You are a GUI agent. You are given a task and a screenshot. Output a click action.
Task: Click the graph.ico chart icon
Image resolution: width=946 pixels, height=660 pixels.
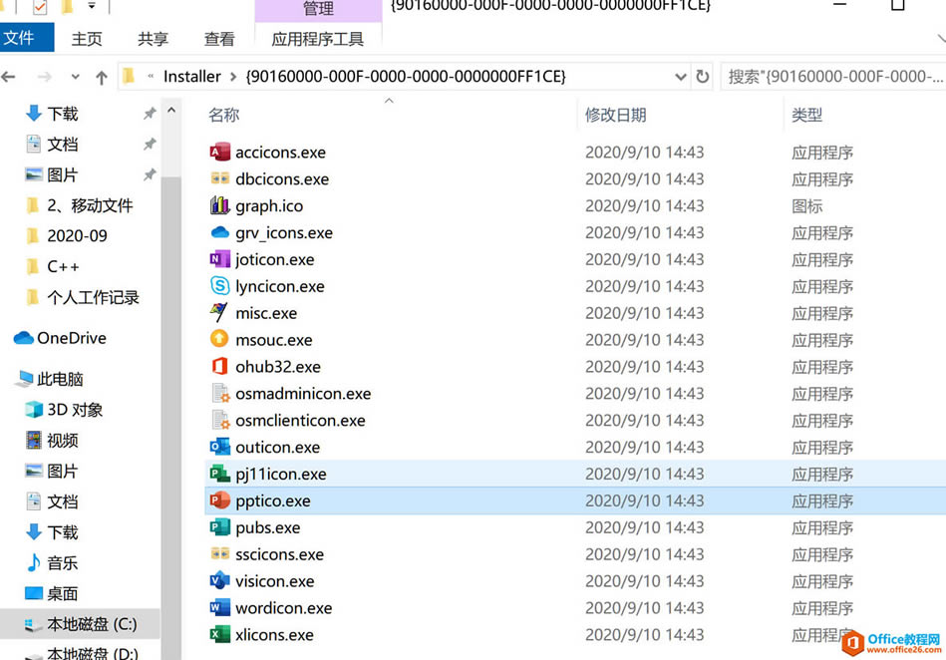click(219, 205)
